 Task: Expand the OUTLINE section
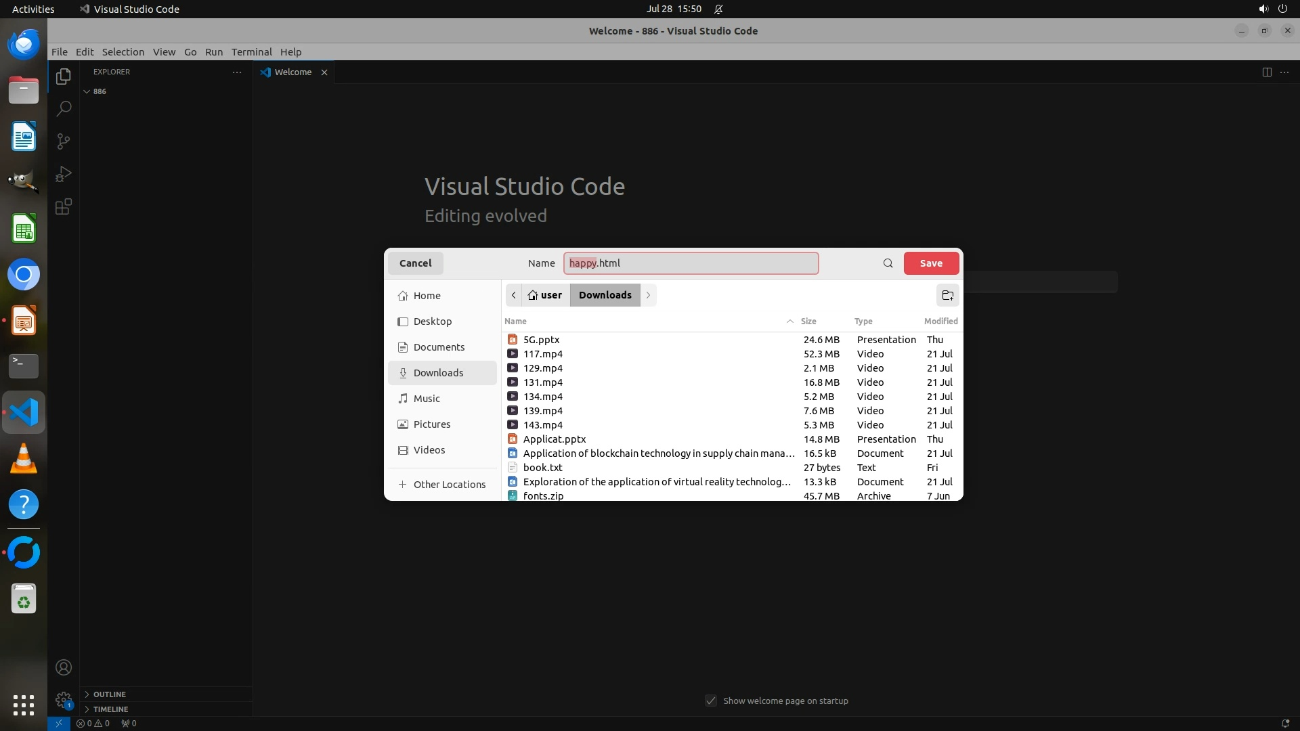pyautogui.click(x=109, y=694)
